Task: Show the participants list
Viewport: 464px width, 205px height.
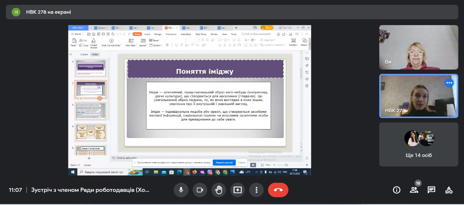Action: [x=414, y=190]
